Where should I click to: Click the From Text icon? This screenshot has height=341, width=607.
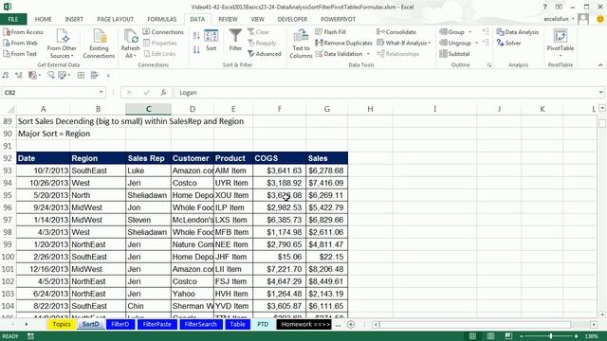click(7, 54)
